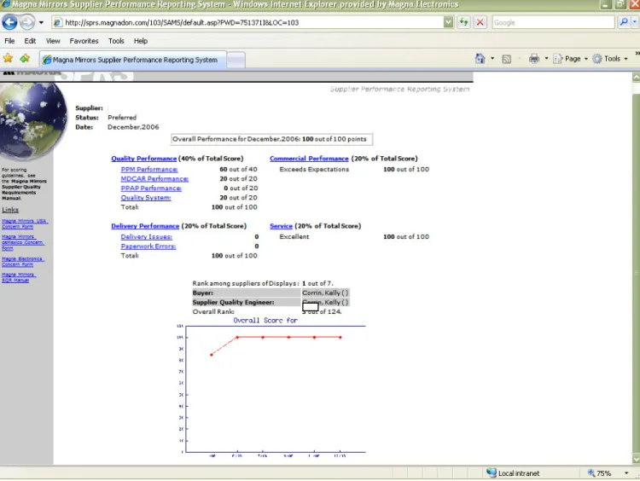The image size is (640, 481).
Task: Open Magna Mirrors USA Concern Form link
Action: [25, 223]
